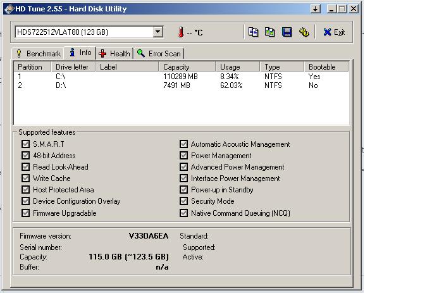Go to the Error Scan tab
The height and width of the screenshot is (293, 432).
coord(159,53)
